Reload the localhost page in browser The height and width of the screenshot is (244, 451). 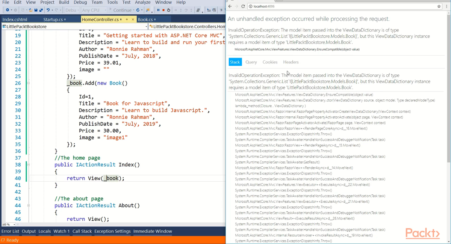coord(243,6)
